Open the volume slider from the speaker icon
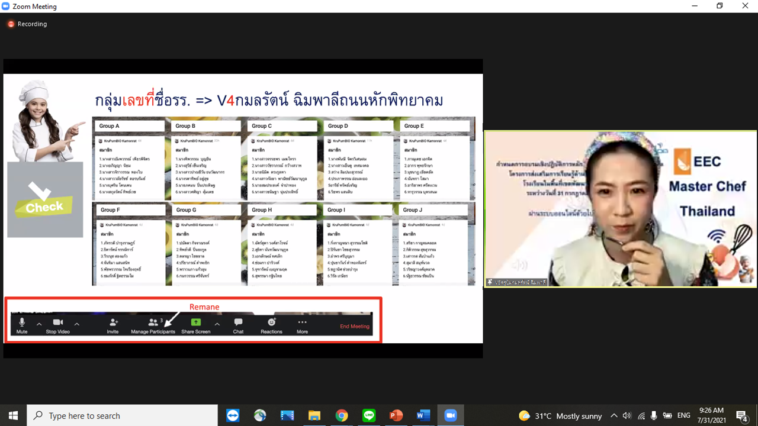The width and height of the screenshot is (758, 426). (x=628, y=415)
